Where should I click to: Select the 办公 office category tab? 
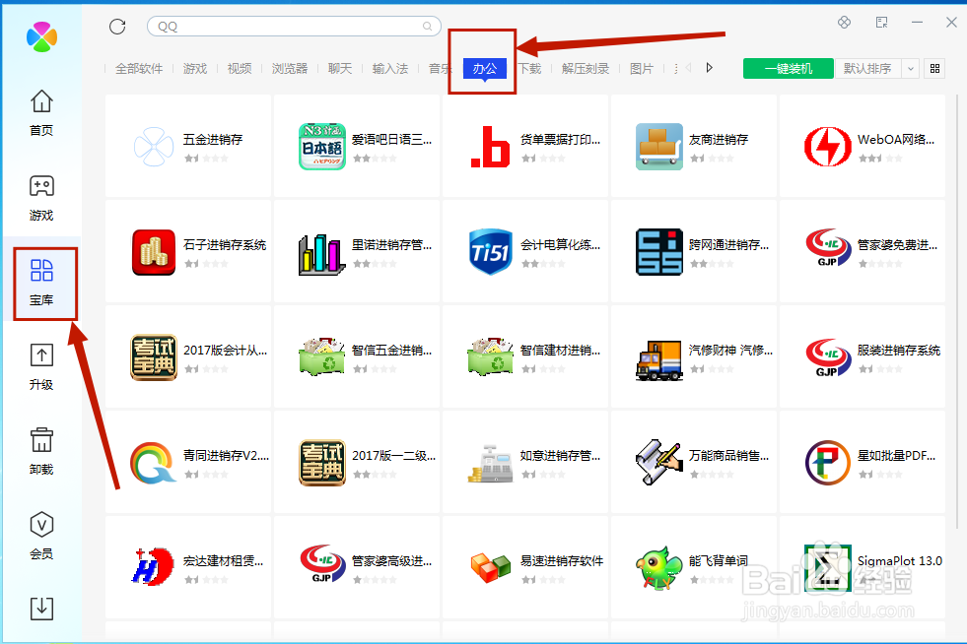(x=485, y=68)
